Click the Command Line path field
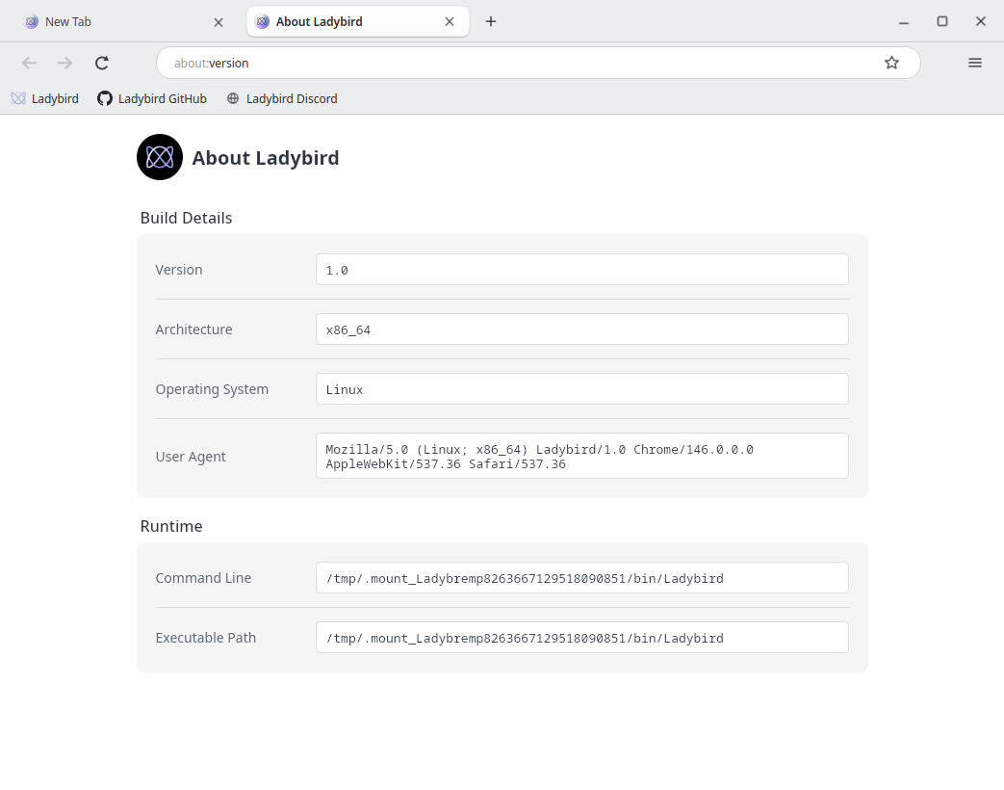Viewport: 1004px width, 790px height. (582, 578)
